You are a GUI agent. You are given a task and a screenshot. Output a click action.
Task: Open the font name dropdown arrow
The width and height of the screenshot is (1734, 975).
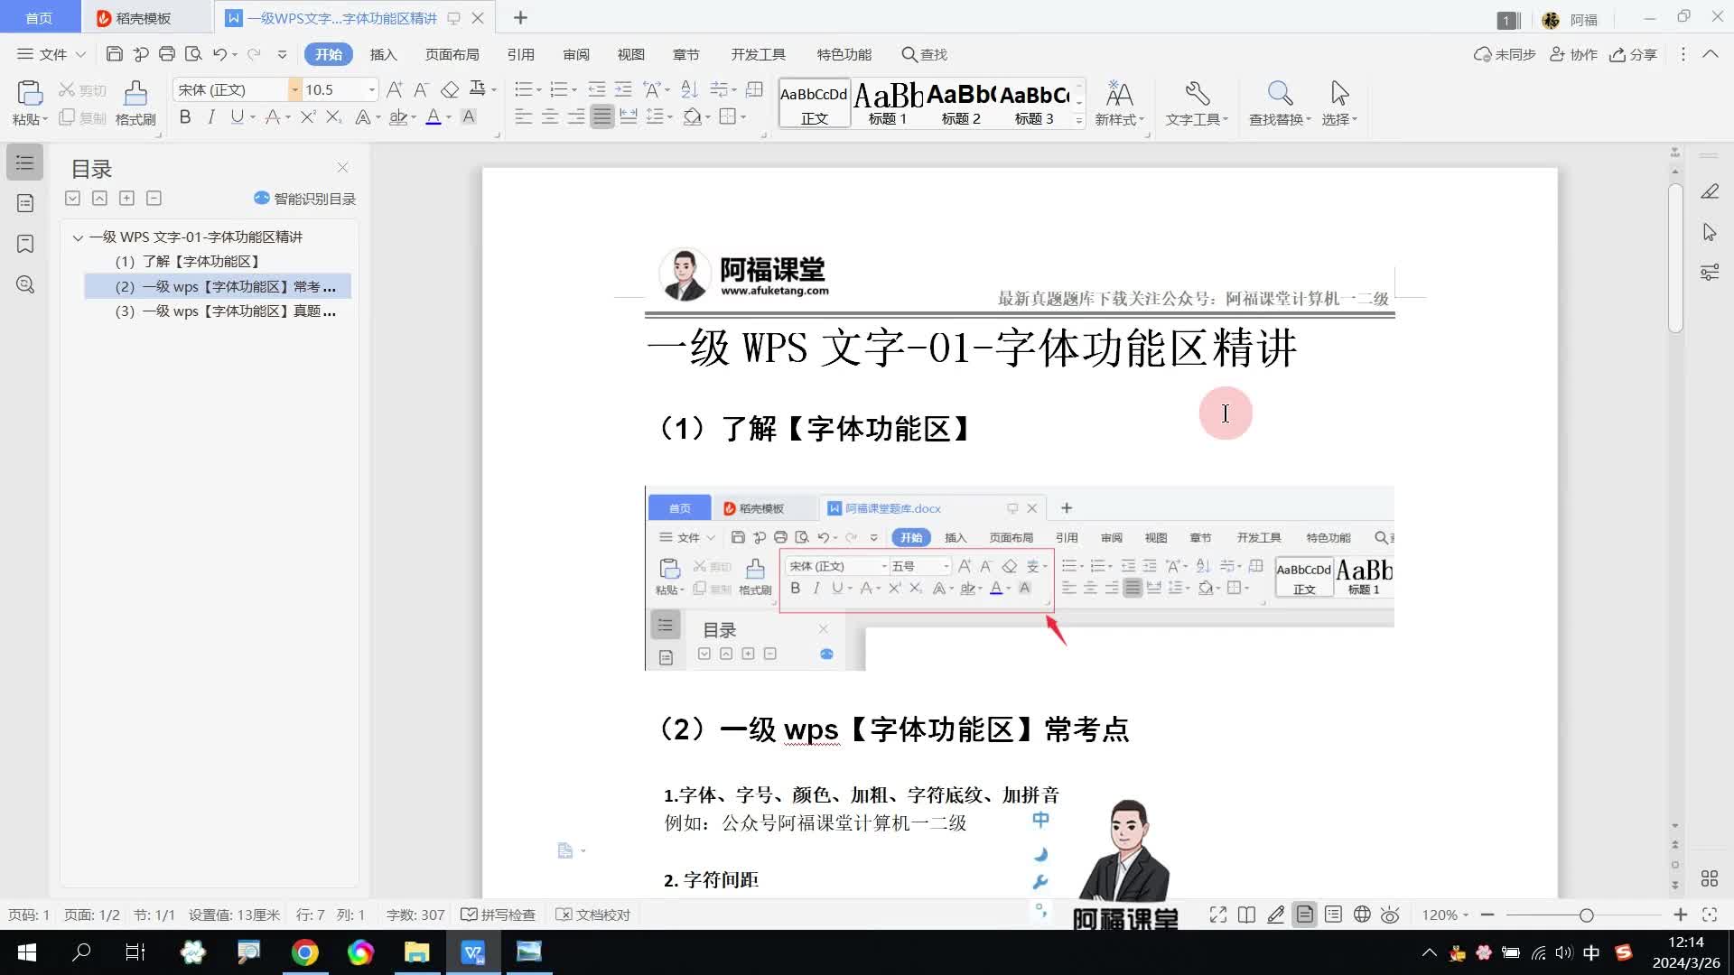[x=294, y=89]
